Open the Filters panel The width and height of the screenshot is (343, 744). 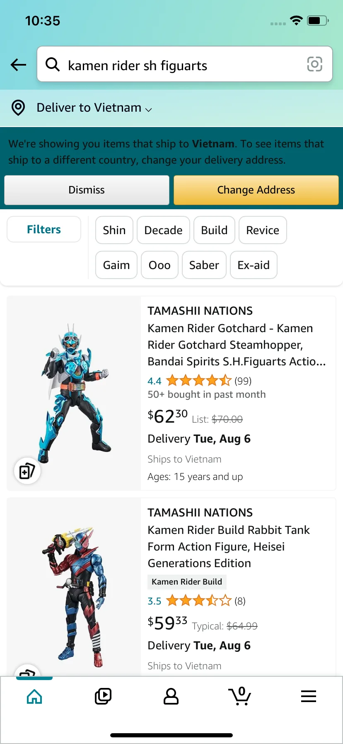coord(44,230)
